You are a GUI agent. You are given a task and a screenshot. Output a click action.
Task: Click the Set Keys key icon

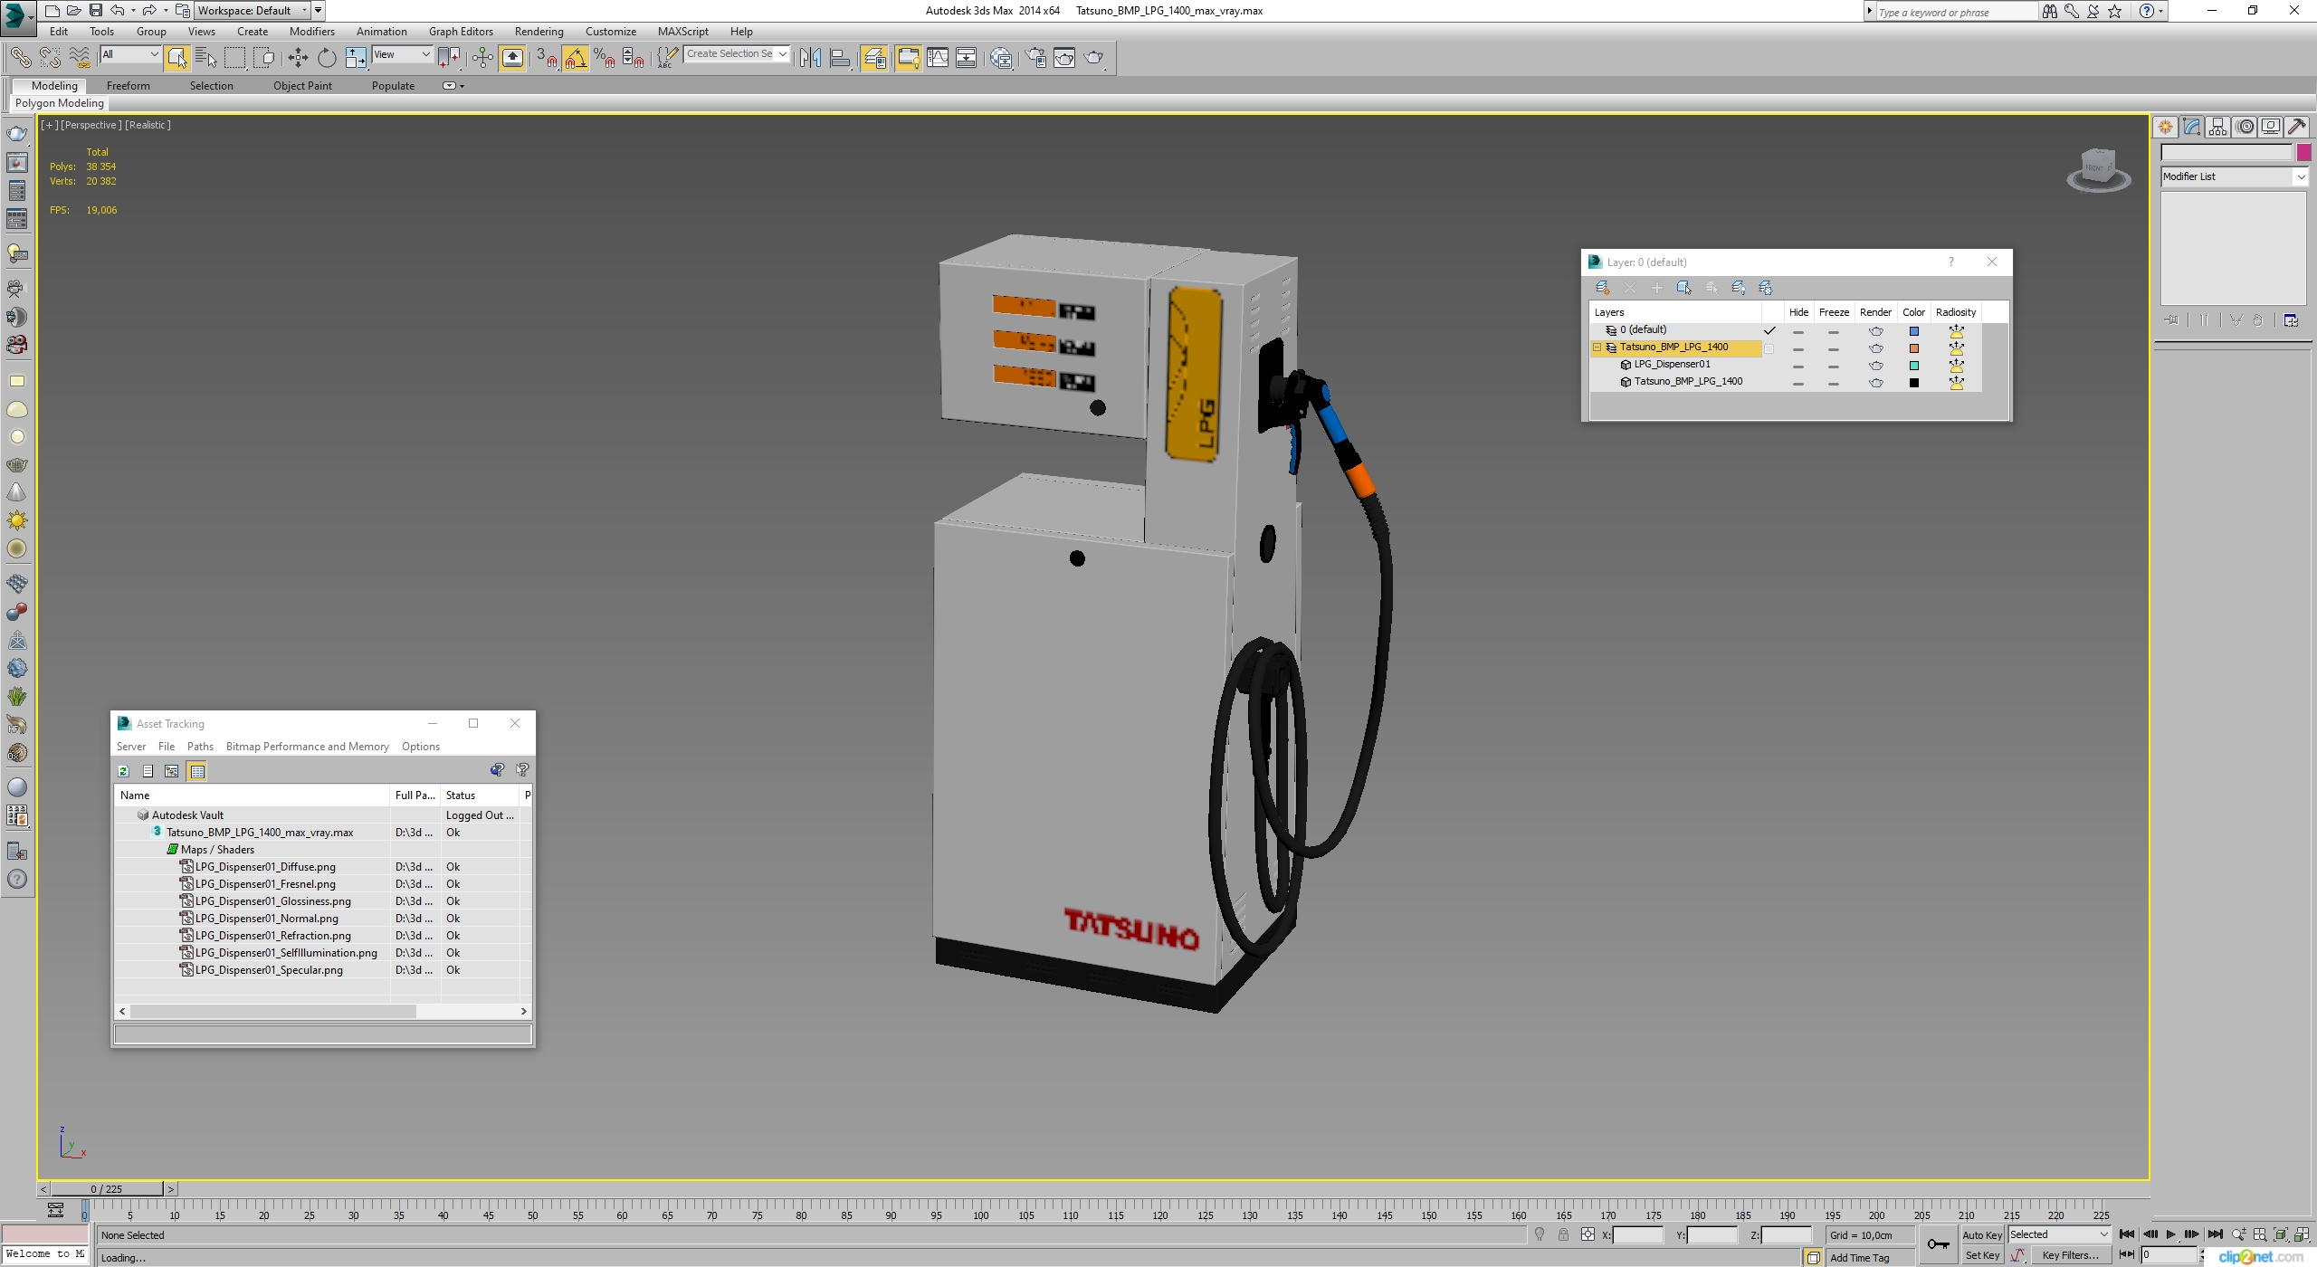pos(1938,1244)
